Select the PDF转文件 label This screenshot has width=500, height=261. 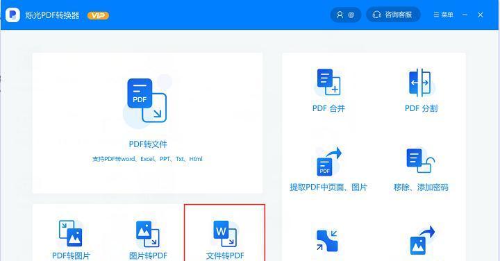tap(148, 144)
